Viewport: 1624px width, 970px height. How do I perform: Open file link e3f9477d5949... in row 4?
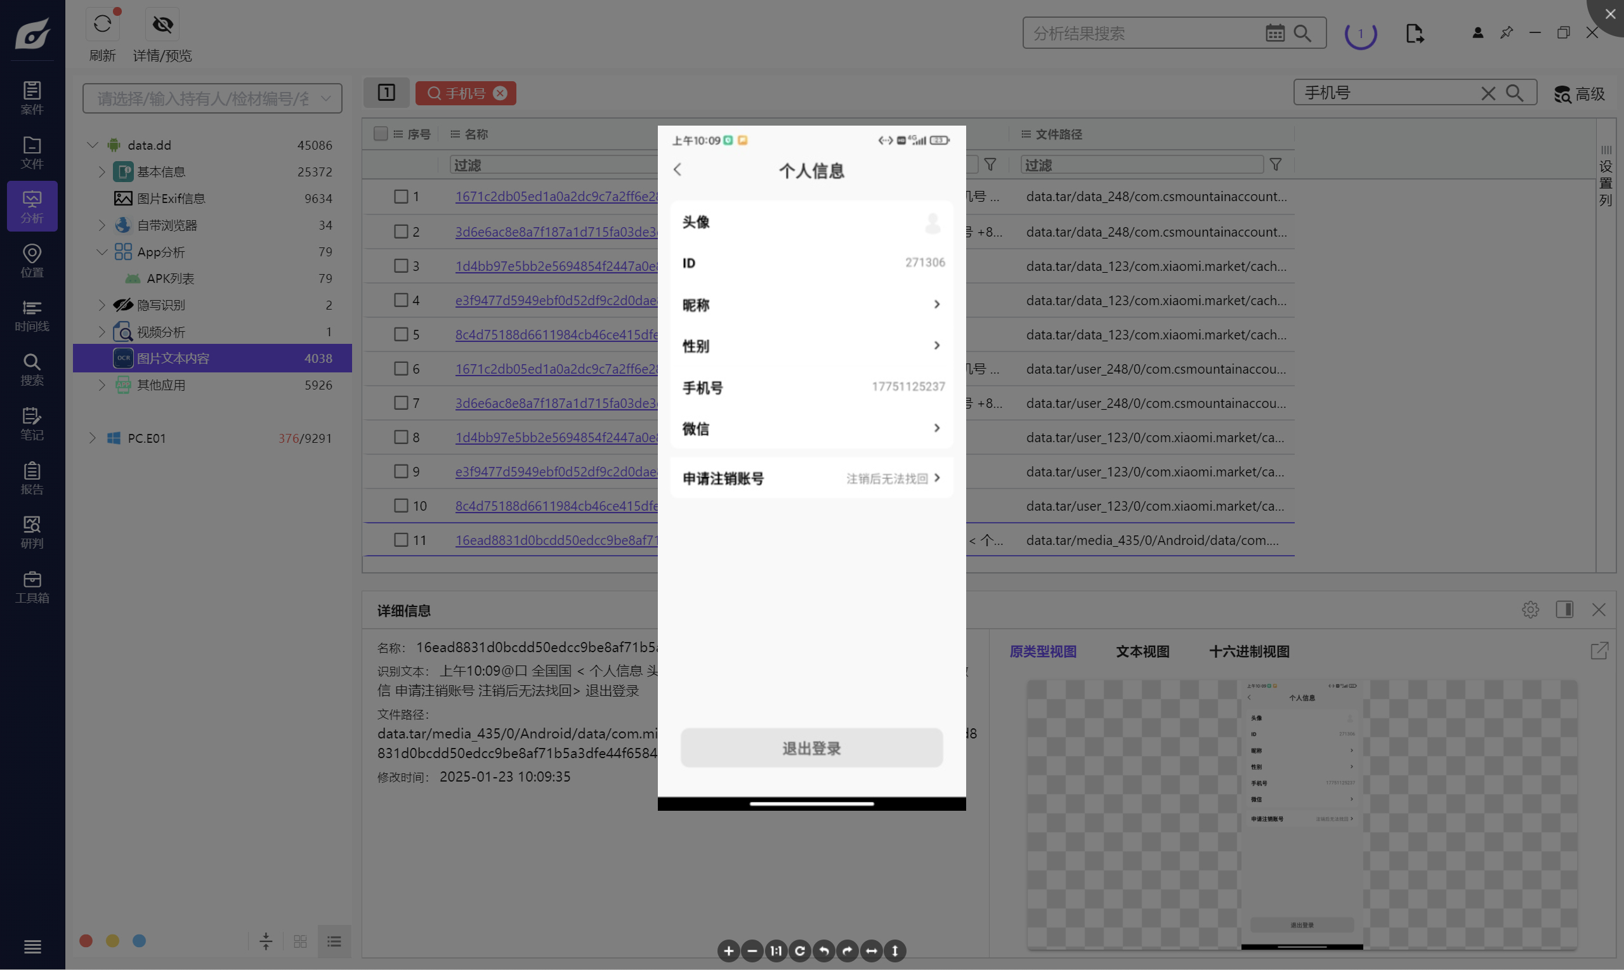point(556,301)
